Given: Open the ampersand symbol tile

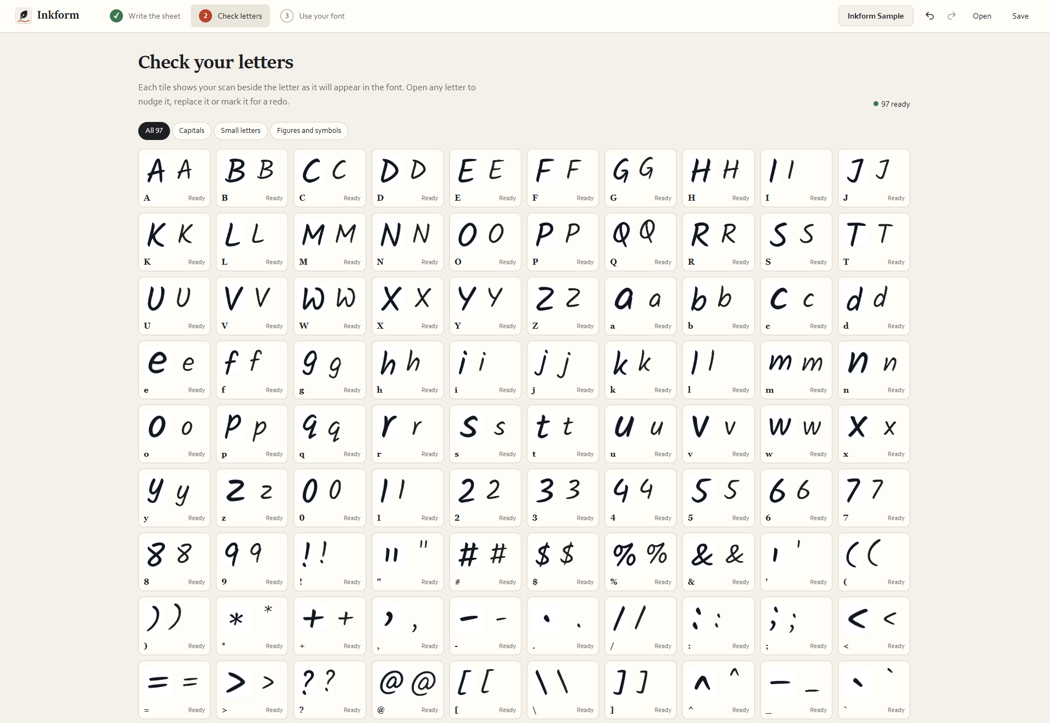Looking at the screenshot, I should [718, 562].
